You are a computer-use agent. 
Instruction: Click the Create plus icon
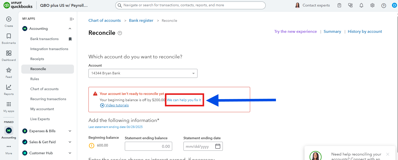click(9, 19)
